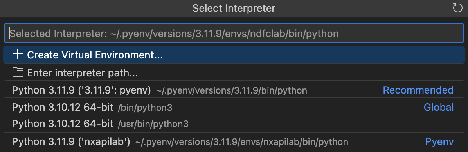The height and width of the screenshot is (152, 468).
Task: Focus the Selected Interpreter search field
Action: [x=234, y=33]
